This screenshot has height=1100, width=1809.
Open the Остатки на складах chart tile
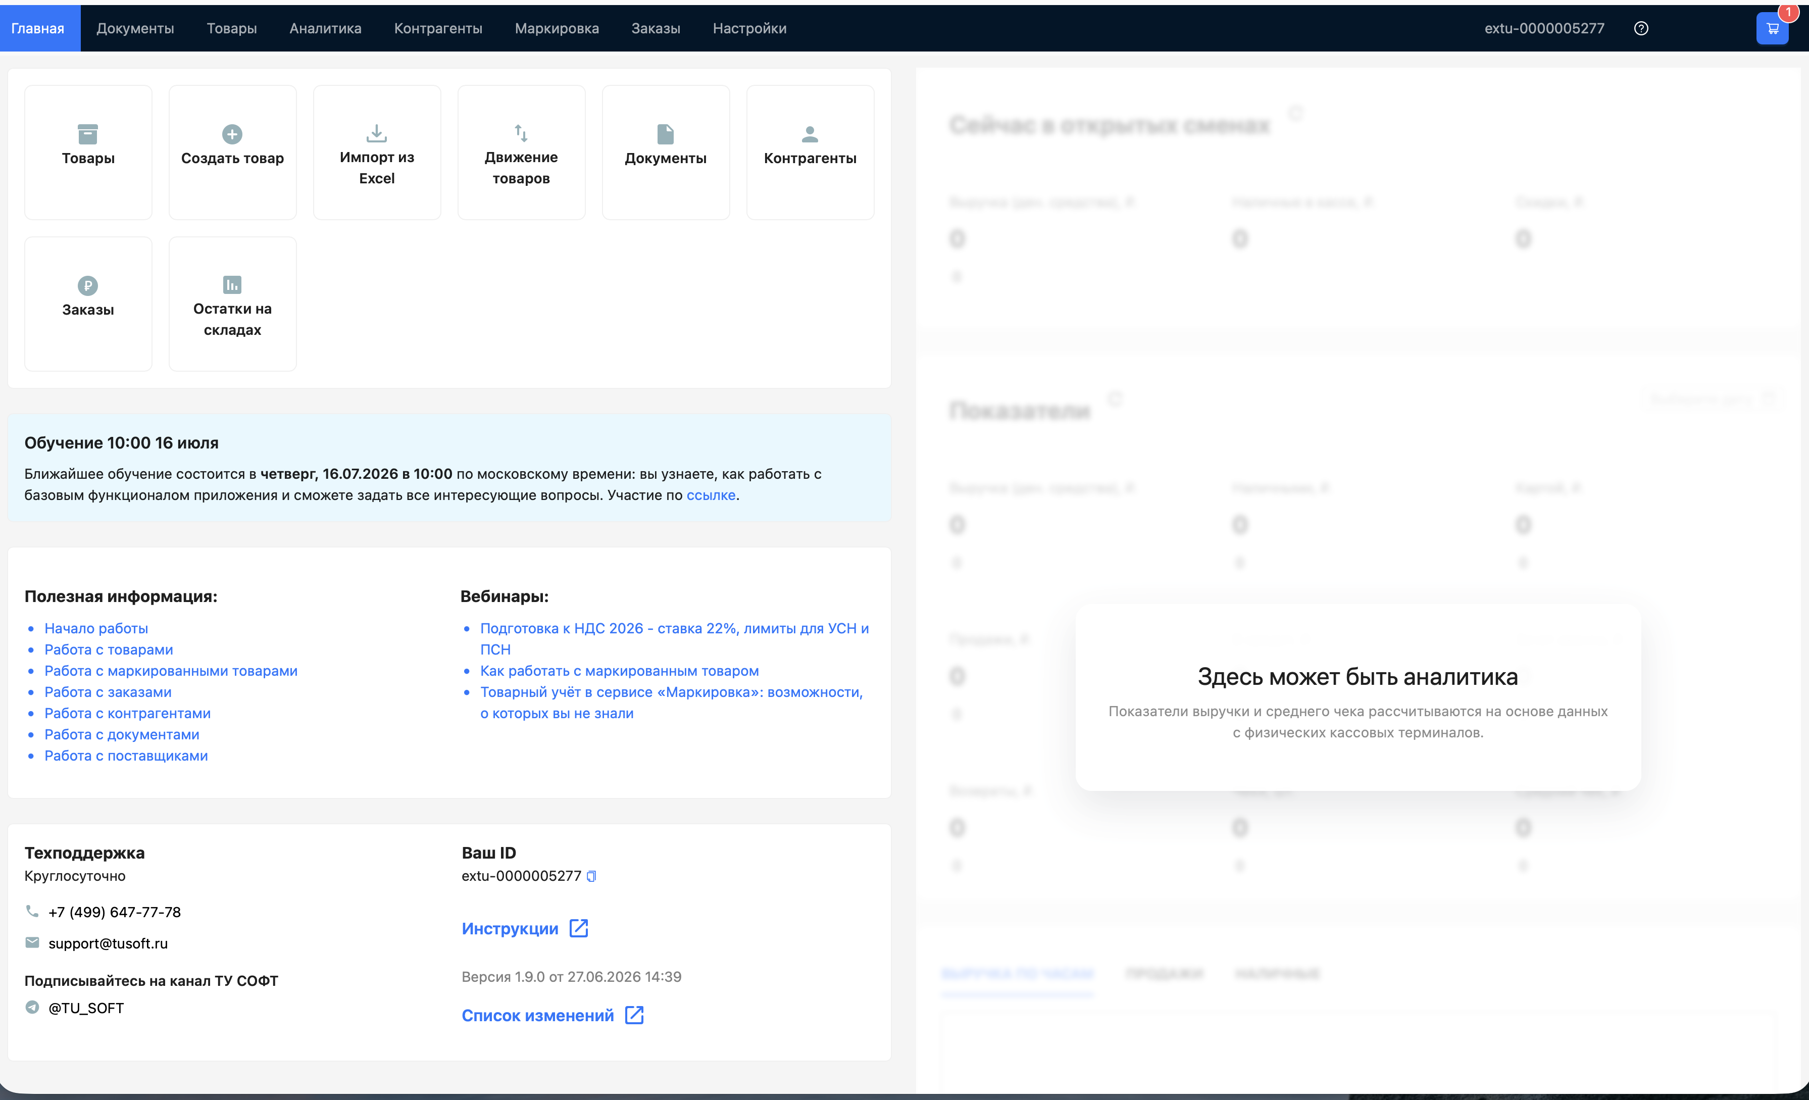click(232, 303)
